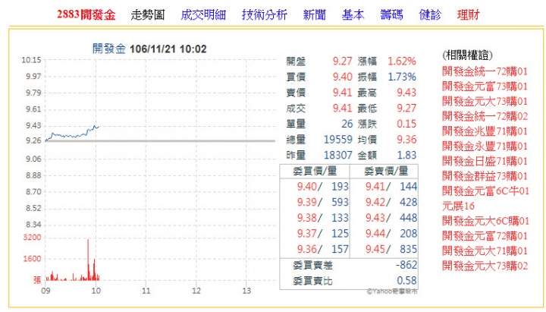Click ask row 9.43 / 448
Screen dimensions: 546x312
point(391,218)
